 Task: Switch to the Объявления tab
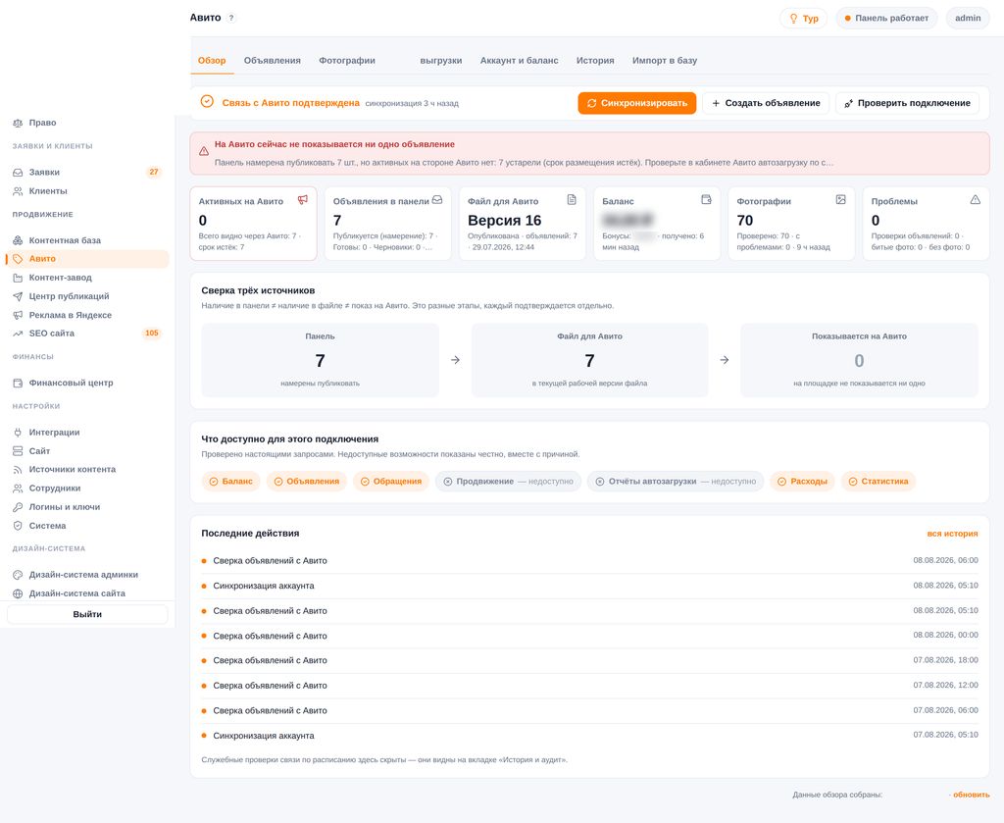[273, 60]
